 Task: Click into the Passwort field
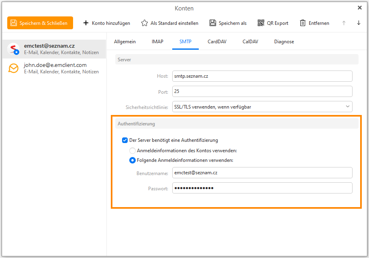(x=262, y=188)
